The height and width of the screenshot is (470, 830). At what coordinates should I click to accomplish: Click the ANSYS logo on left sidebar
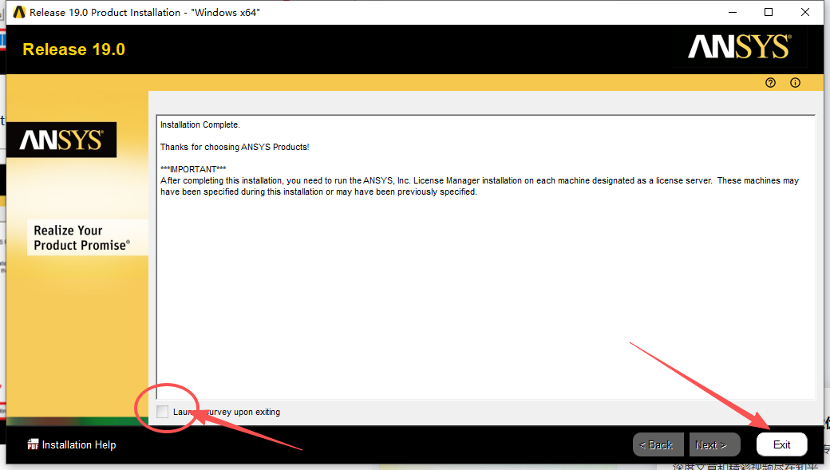click(x=61, y=140)
